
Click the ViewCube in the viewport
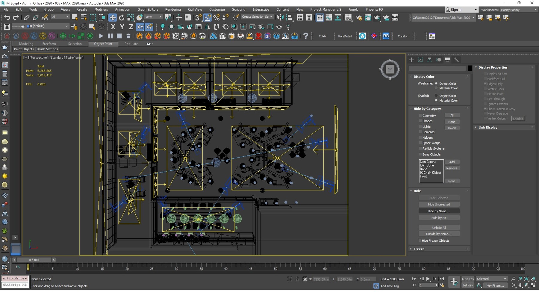[x=390, y=69]
